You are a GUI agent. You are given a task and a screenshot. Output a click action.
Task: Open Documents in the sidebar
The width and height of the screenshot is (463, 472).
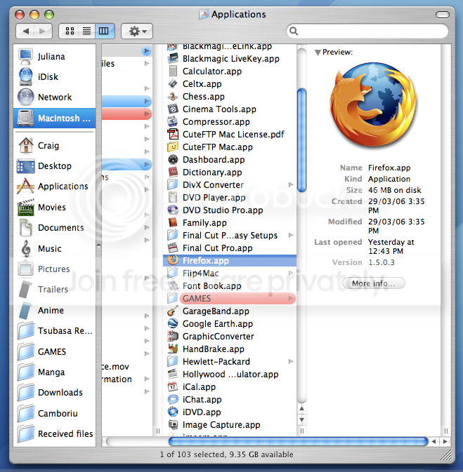tap(55, 227)
